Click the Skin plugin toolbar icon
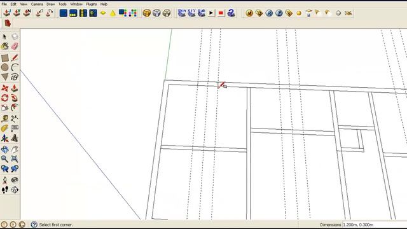 [182, 13]
